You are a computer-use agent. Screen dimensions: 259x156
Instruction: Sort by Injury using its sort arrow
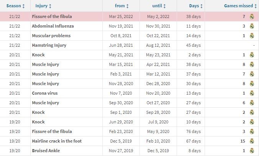(x=50, y=6)
